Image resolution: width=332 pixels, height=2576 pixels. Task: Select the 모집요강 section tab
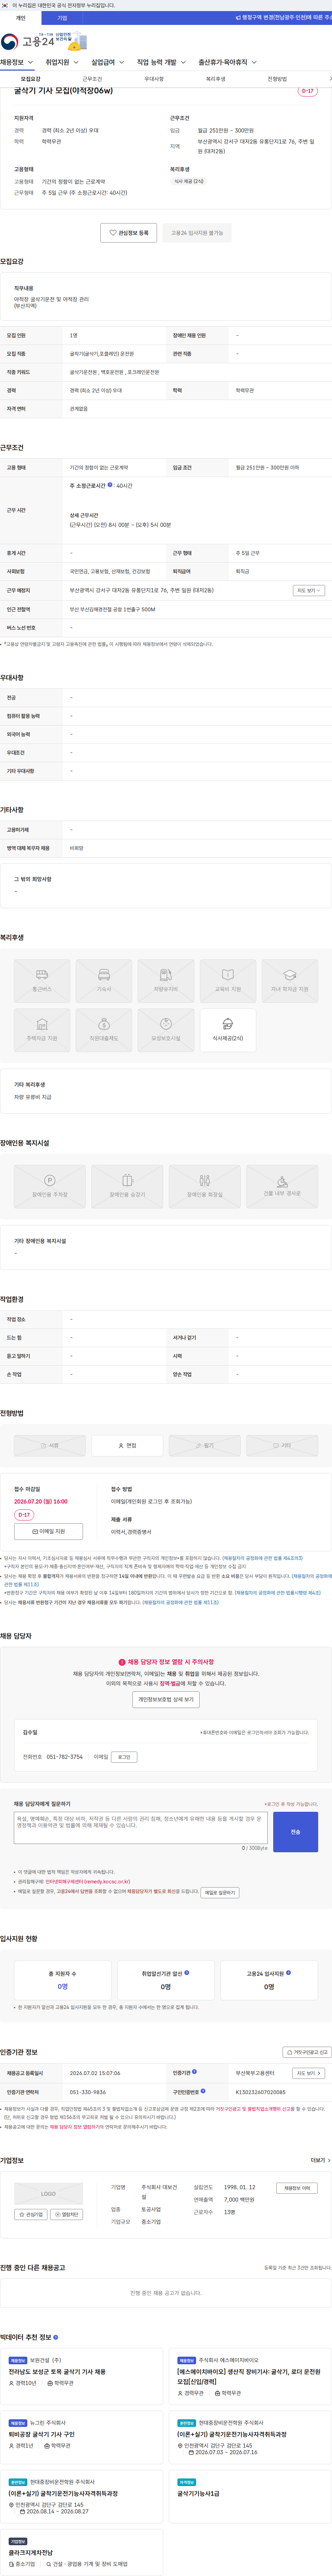click(31, 79)
